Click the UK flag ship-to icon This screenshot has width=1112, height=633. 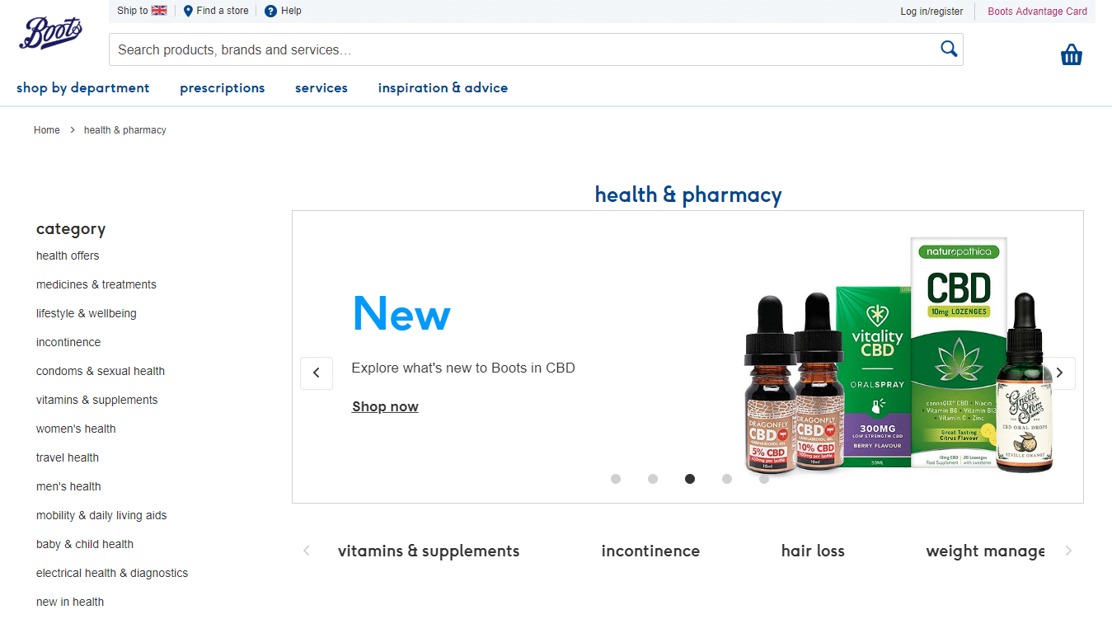click(x=159, y=11)
